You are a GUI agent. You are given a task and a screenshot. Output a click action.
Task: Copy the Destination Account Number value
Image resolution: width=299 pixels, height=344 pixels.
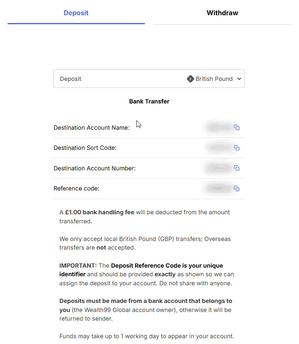click(237, 168)
